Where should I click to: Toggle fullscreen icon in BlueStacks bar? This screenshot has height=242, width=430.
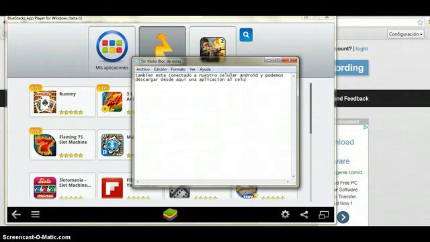click(324, 214)
